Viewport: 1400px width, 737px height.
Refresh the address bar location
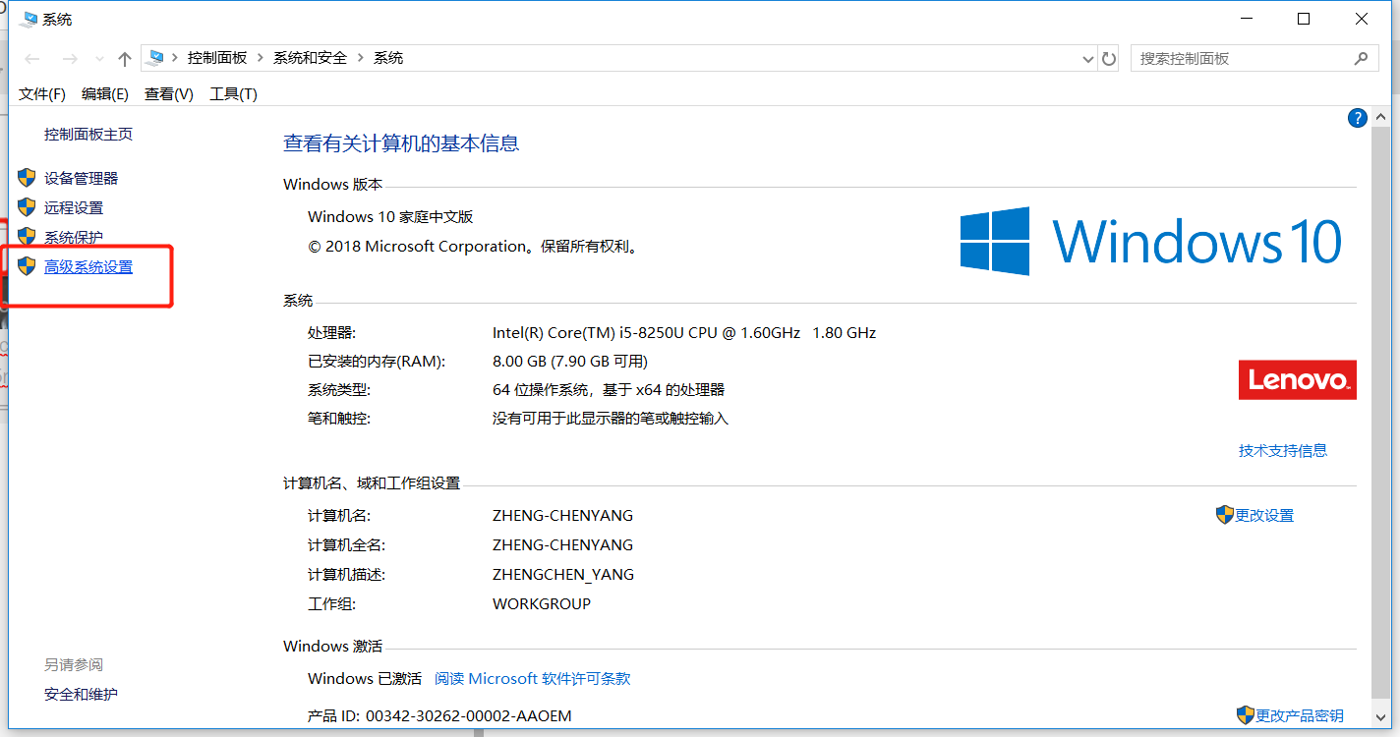(1109, 59)
